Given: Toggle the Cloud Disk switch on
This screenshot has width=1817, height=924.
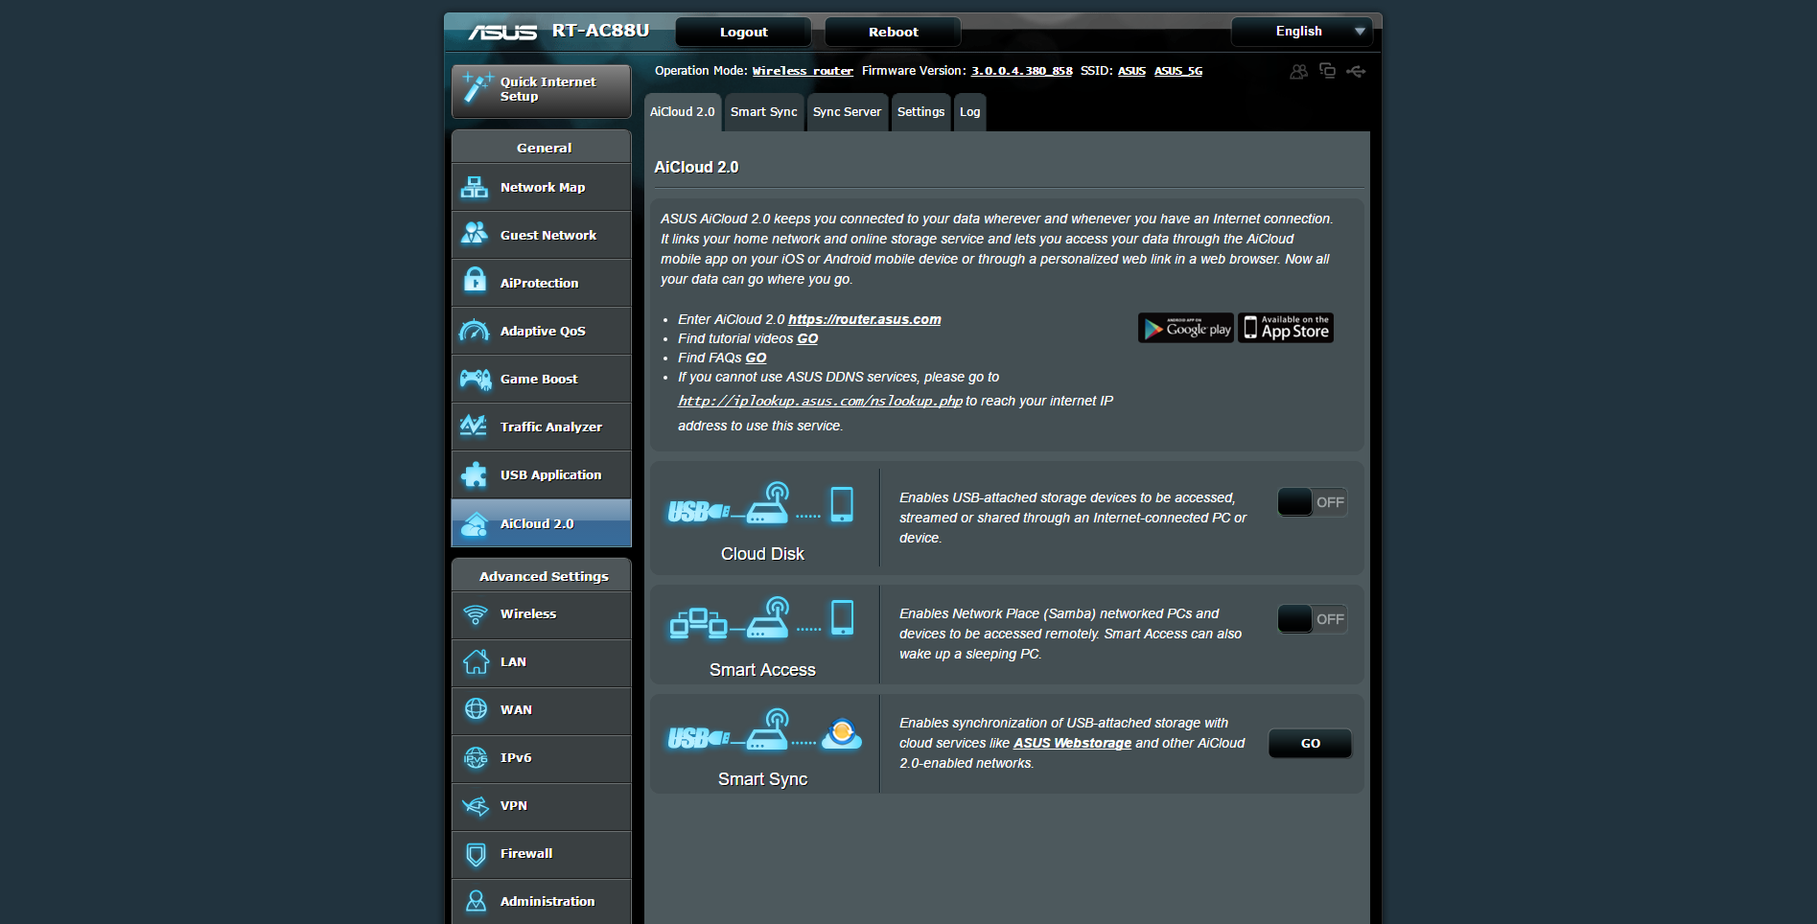Looking at the screenshot, I should point(1313,502).
